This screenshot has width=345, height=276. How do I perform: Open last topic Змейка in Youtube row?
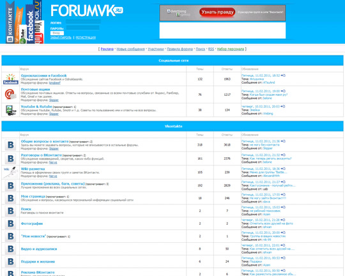(254, 110)
